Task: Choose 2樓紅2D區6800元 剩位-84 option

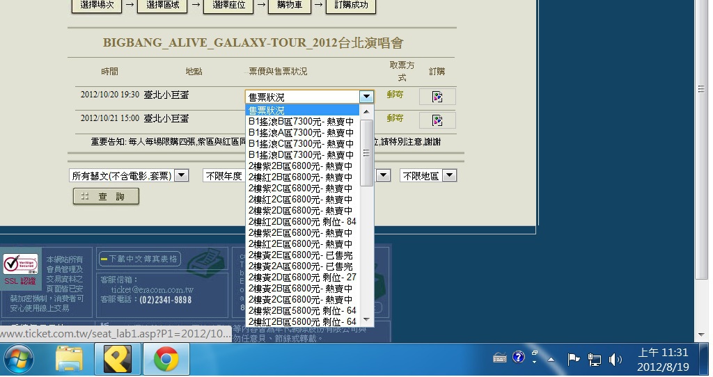Action: 301,221
